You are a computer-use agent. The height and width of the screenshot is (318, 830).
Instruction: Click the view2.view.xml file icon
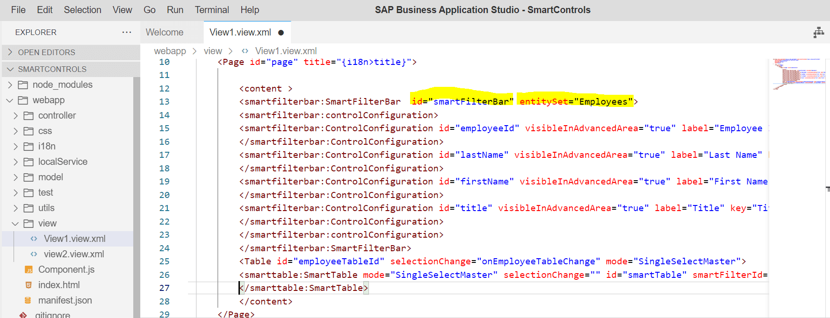coord(34,254)
